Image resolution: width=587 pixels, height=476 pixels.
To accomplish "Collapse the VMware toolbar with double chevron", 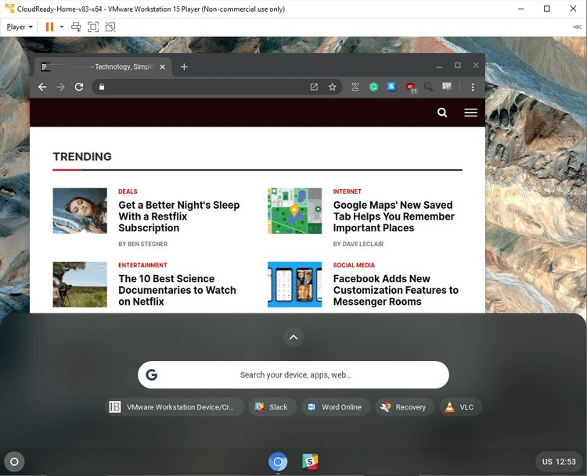I will click(577, 27).
